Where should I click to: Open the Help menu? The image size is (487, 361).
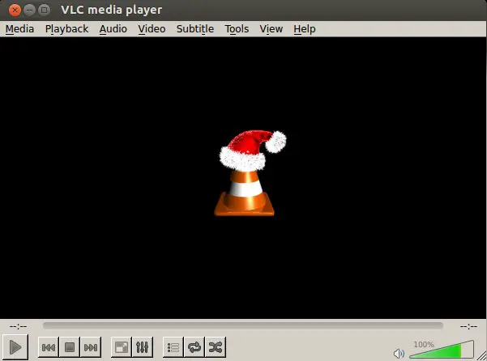(x=305, y=29)
